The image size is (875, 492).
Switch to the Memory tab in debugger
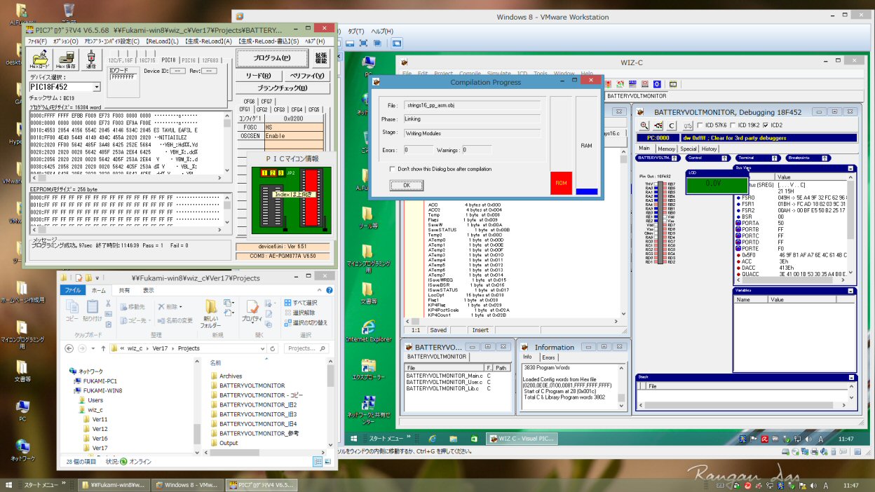pyautogui.click(x=666, y=149)
